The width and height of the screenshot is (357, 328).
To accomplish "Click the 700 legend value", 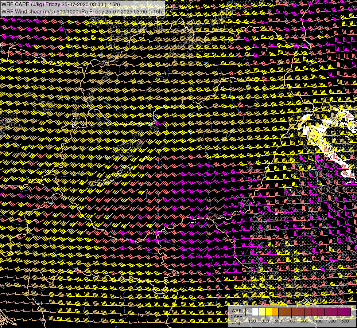I will click(x=291, y=321).
